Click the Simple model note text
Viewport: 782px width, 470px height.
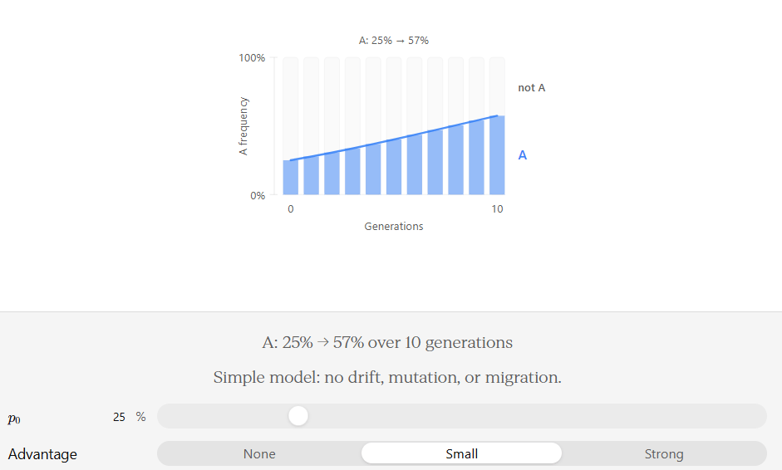387,377
